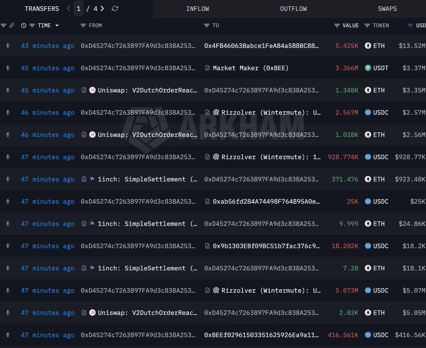Open 0xBEEf02961503351625926Ea9a11 address
The height and width of the screenshot is (348, 426).
[262, 335]
